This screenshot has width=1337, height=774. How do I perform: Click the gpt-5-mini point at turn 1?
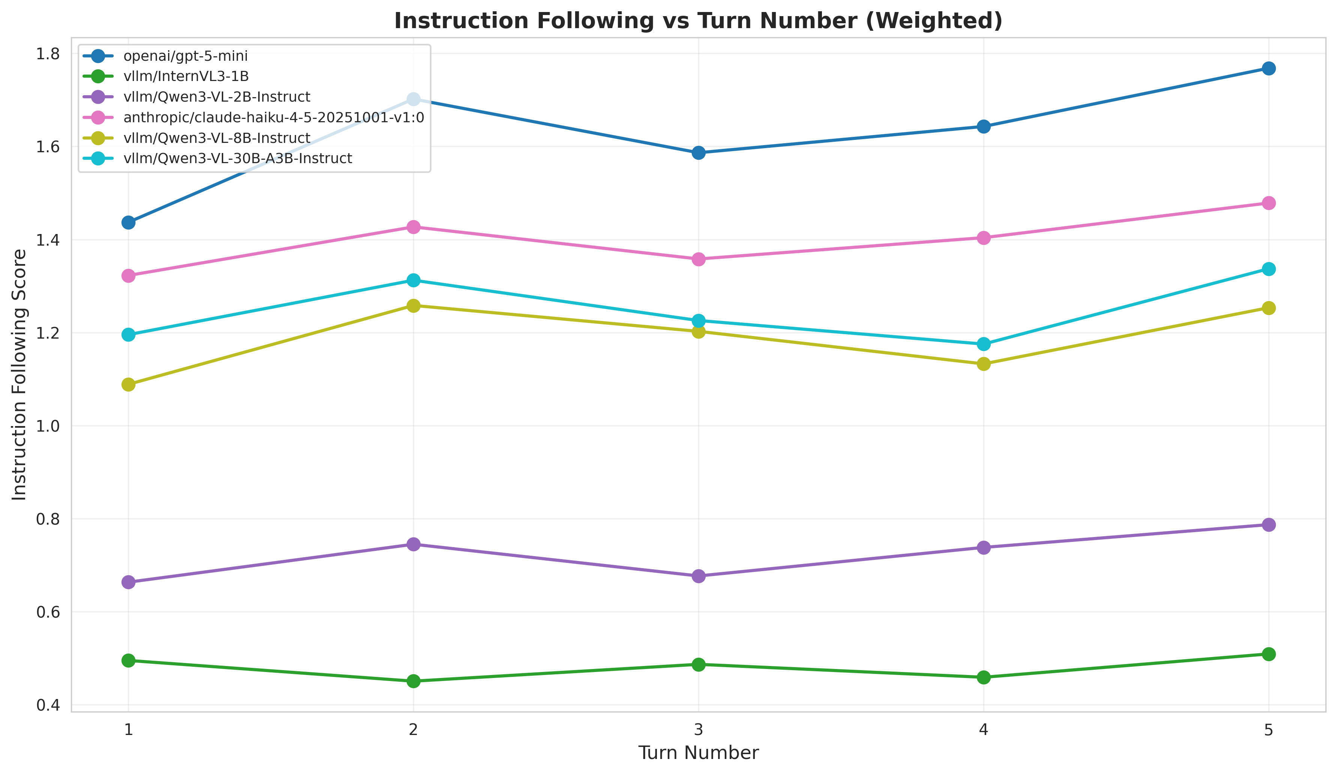pyautogui.click(x=128, y=222)
